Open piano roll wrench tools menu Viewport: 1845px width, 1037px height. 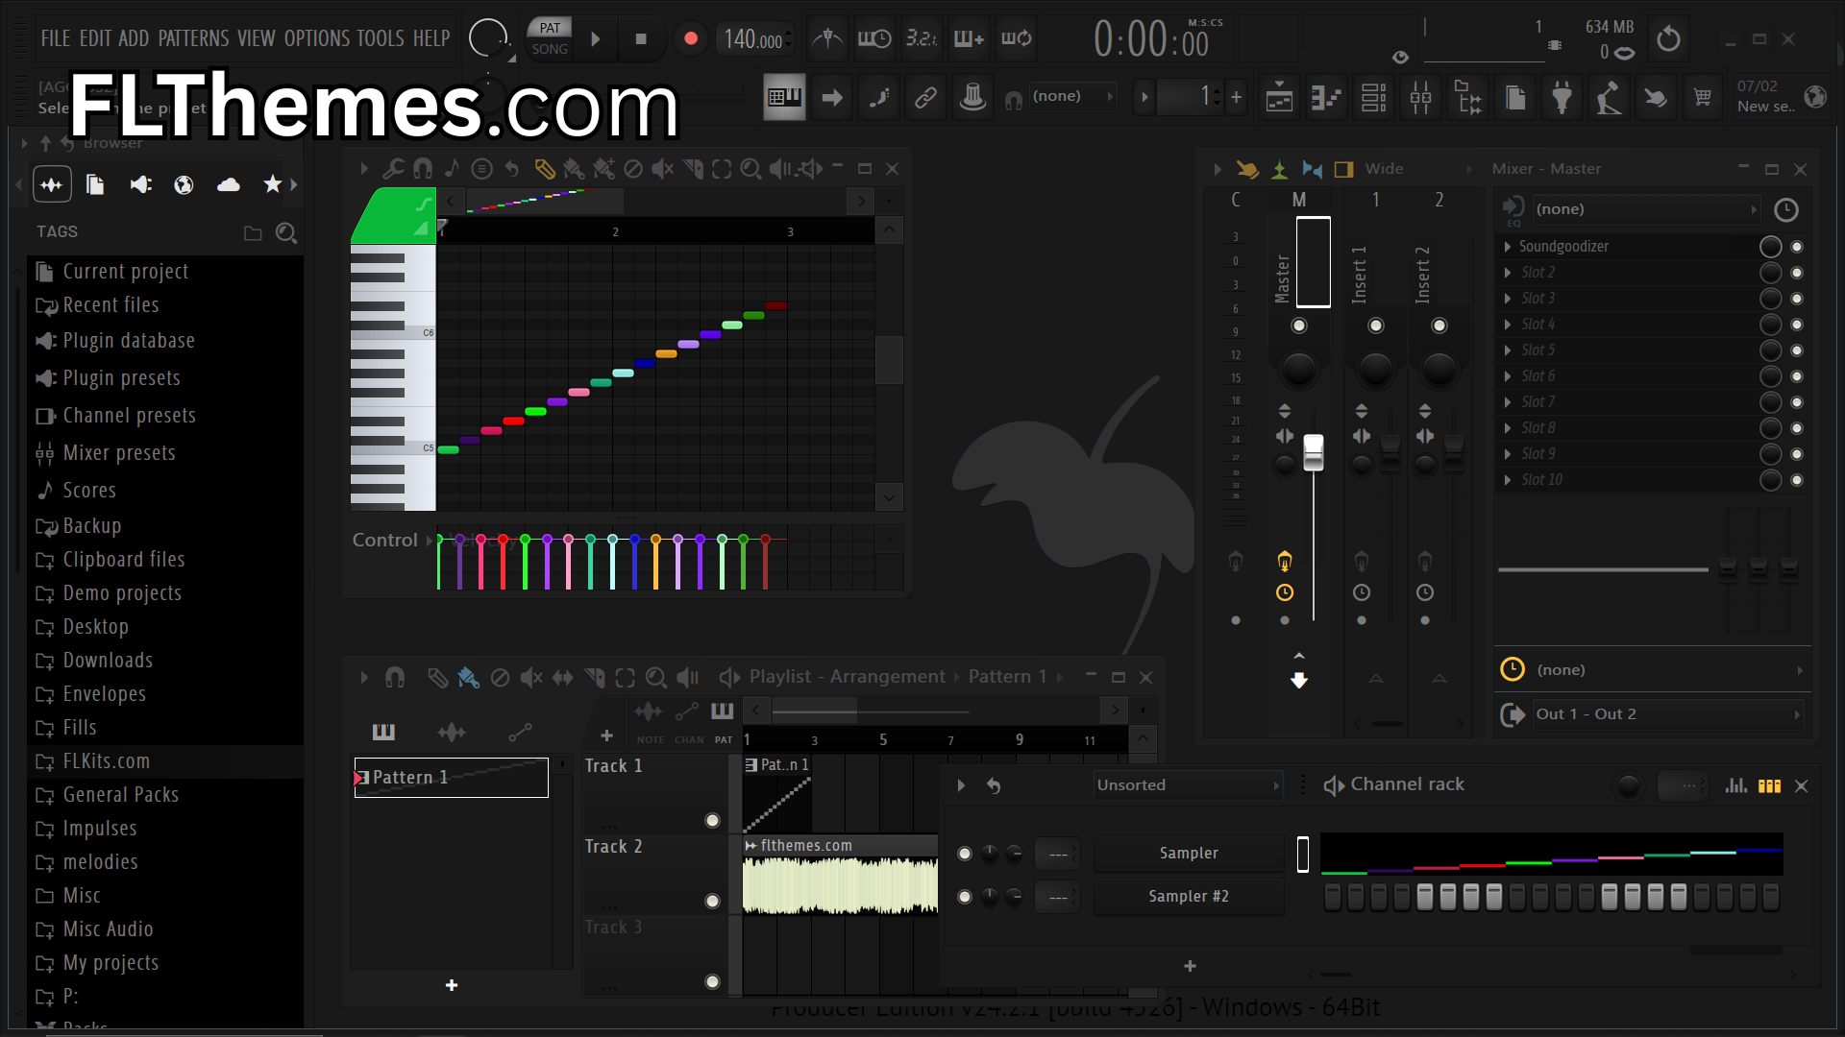click(393, 169)
